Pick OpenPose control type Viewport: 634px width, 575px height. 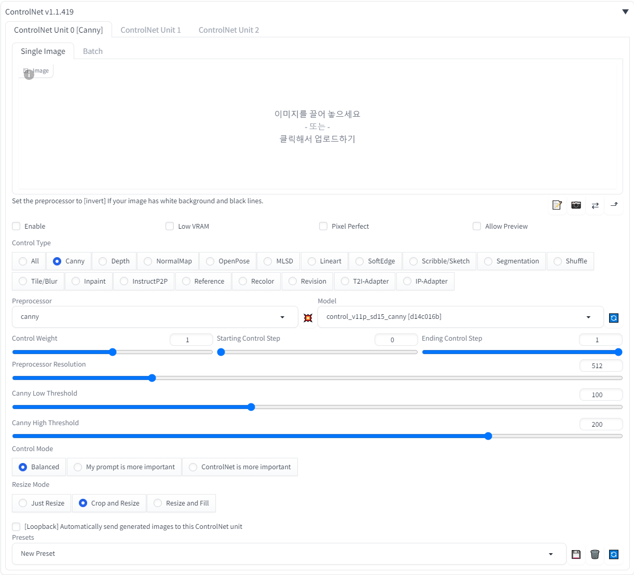[x=228, y=261]
